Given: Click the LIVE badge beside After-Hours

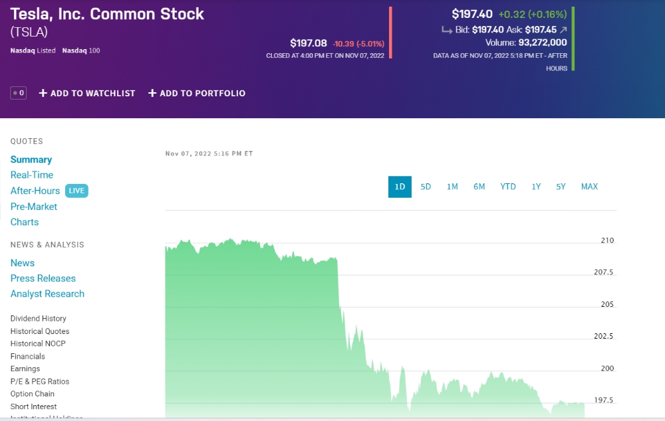Looking at the screenshot, I should [76, 191].
